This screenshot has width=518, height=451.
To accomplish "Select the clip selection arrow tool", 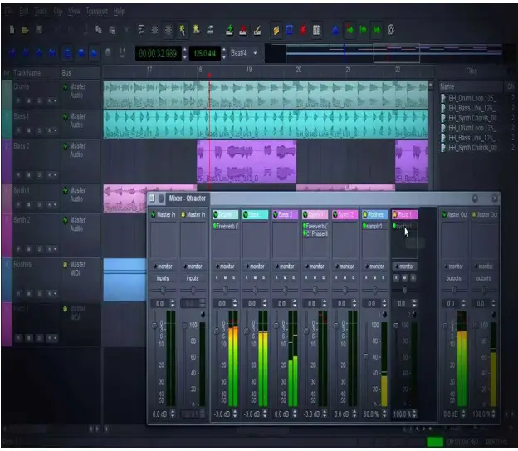I will point(183,30).
